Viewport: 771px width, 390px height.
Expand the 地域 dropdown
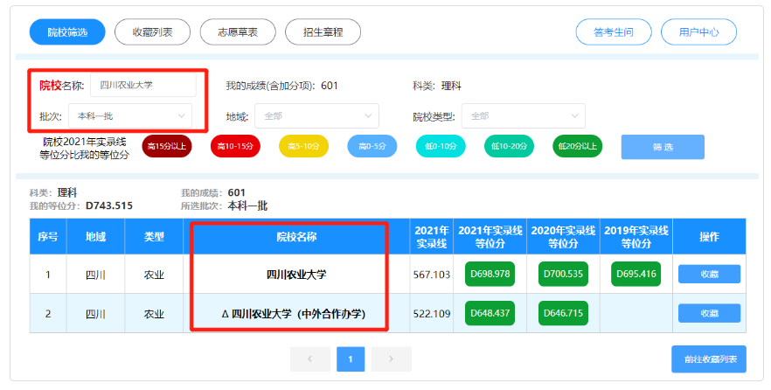pyautogui.click(x=316, y=116)
